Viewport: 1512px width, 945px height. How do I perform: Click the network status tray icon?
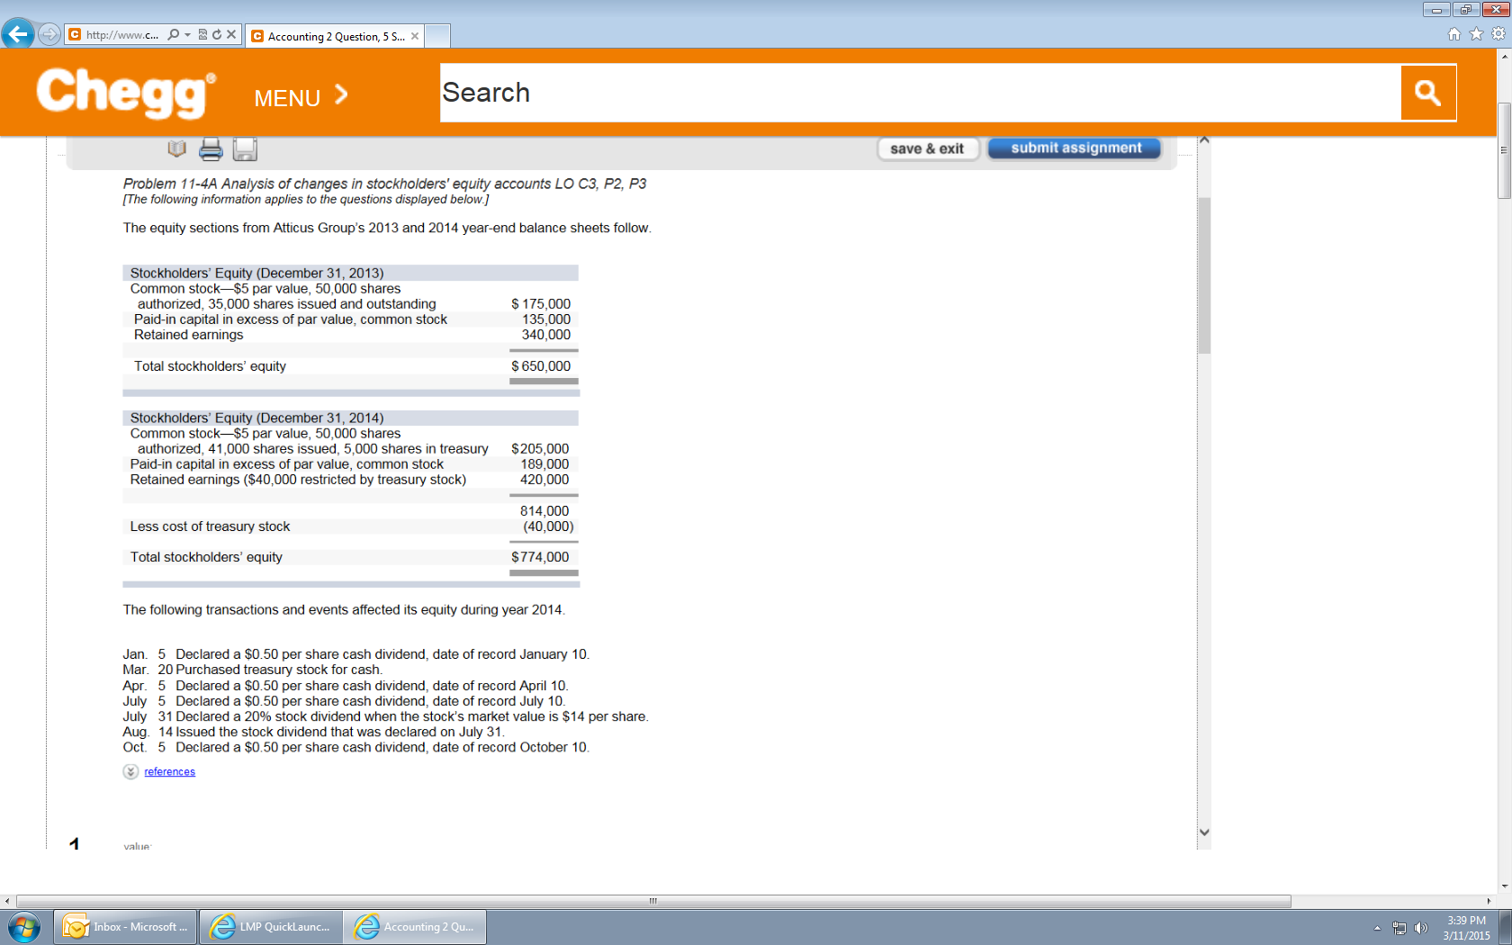(1399, 928)
